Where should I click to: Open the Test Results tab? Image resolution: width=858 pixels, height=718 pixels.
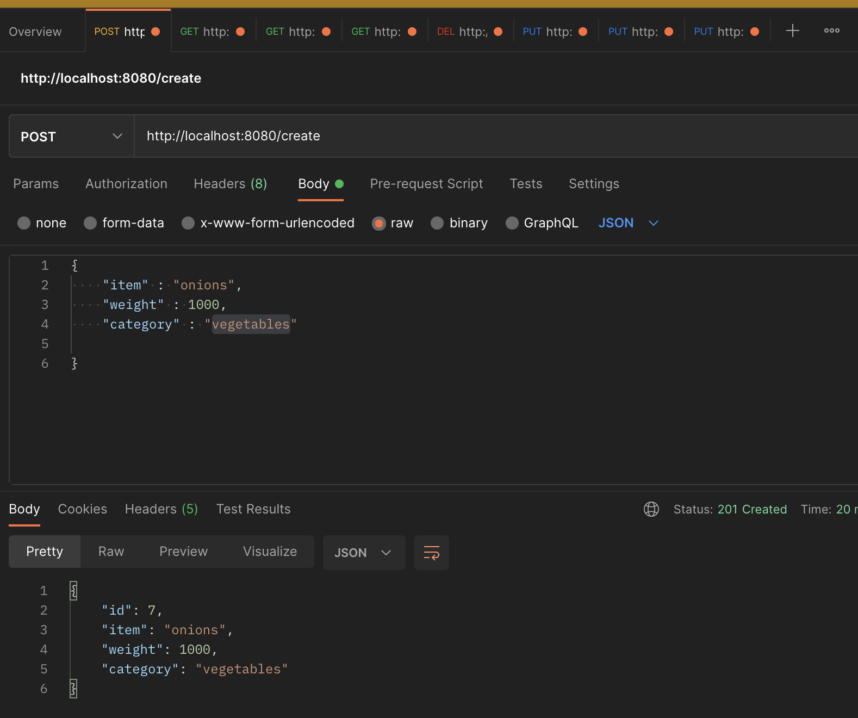click(x=253, y=509)
